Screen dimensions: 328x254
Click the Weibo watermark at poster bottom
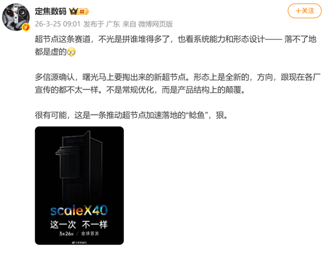pos(80,242)
